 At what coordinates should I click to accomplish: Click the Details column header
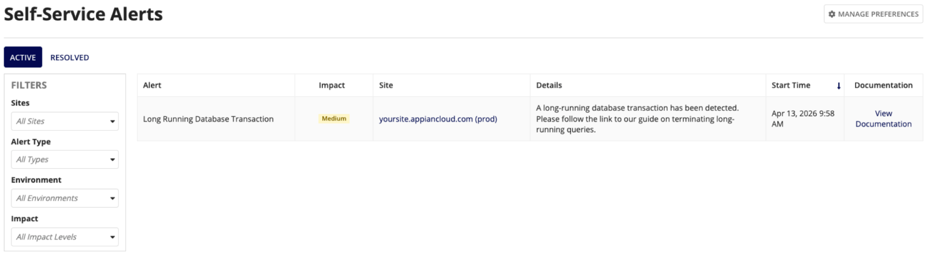[549, 85]
